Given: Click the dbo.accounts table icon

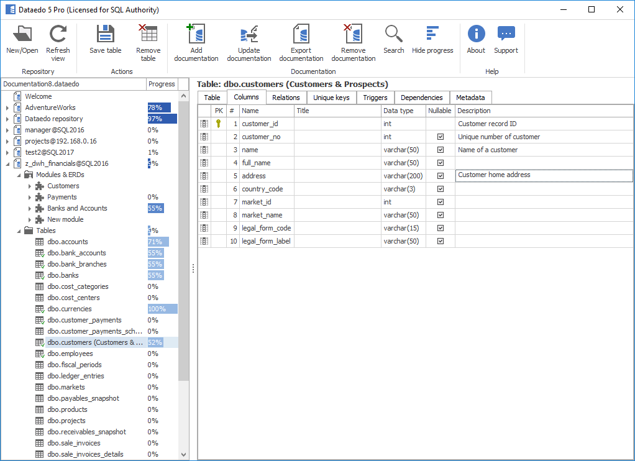Looking at the screenshot, I should [x=40, y=242].
